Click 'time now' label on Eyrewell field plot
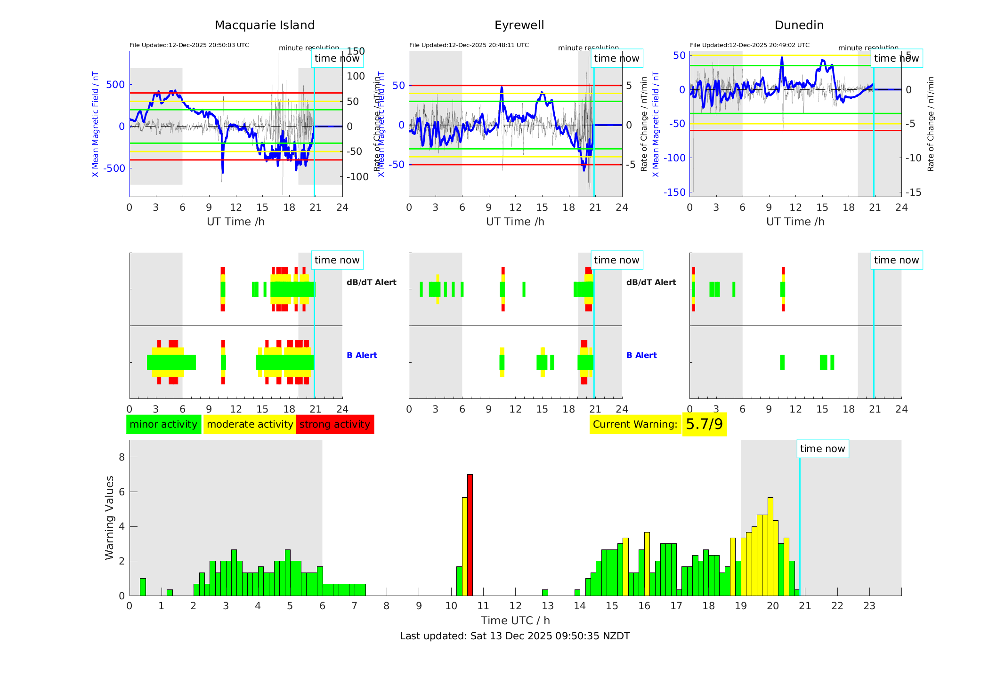Viewport: 997px width, 676px height. (x=616, y=58)
